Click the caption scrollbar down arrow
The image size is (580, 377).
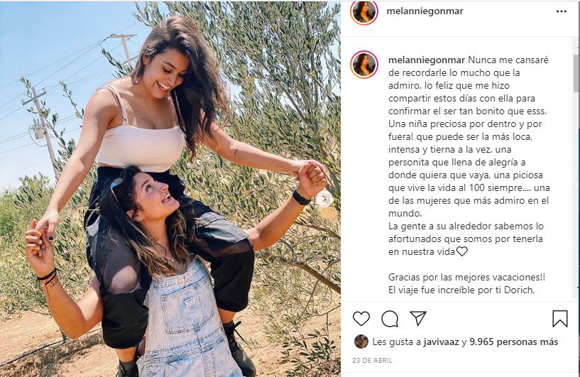pos(577,288)
